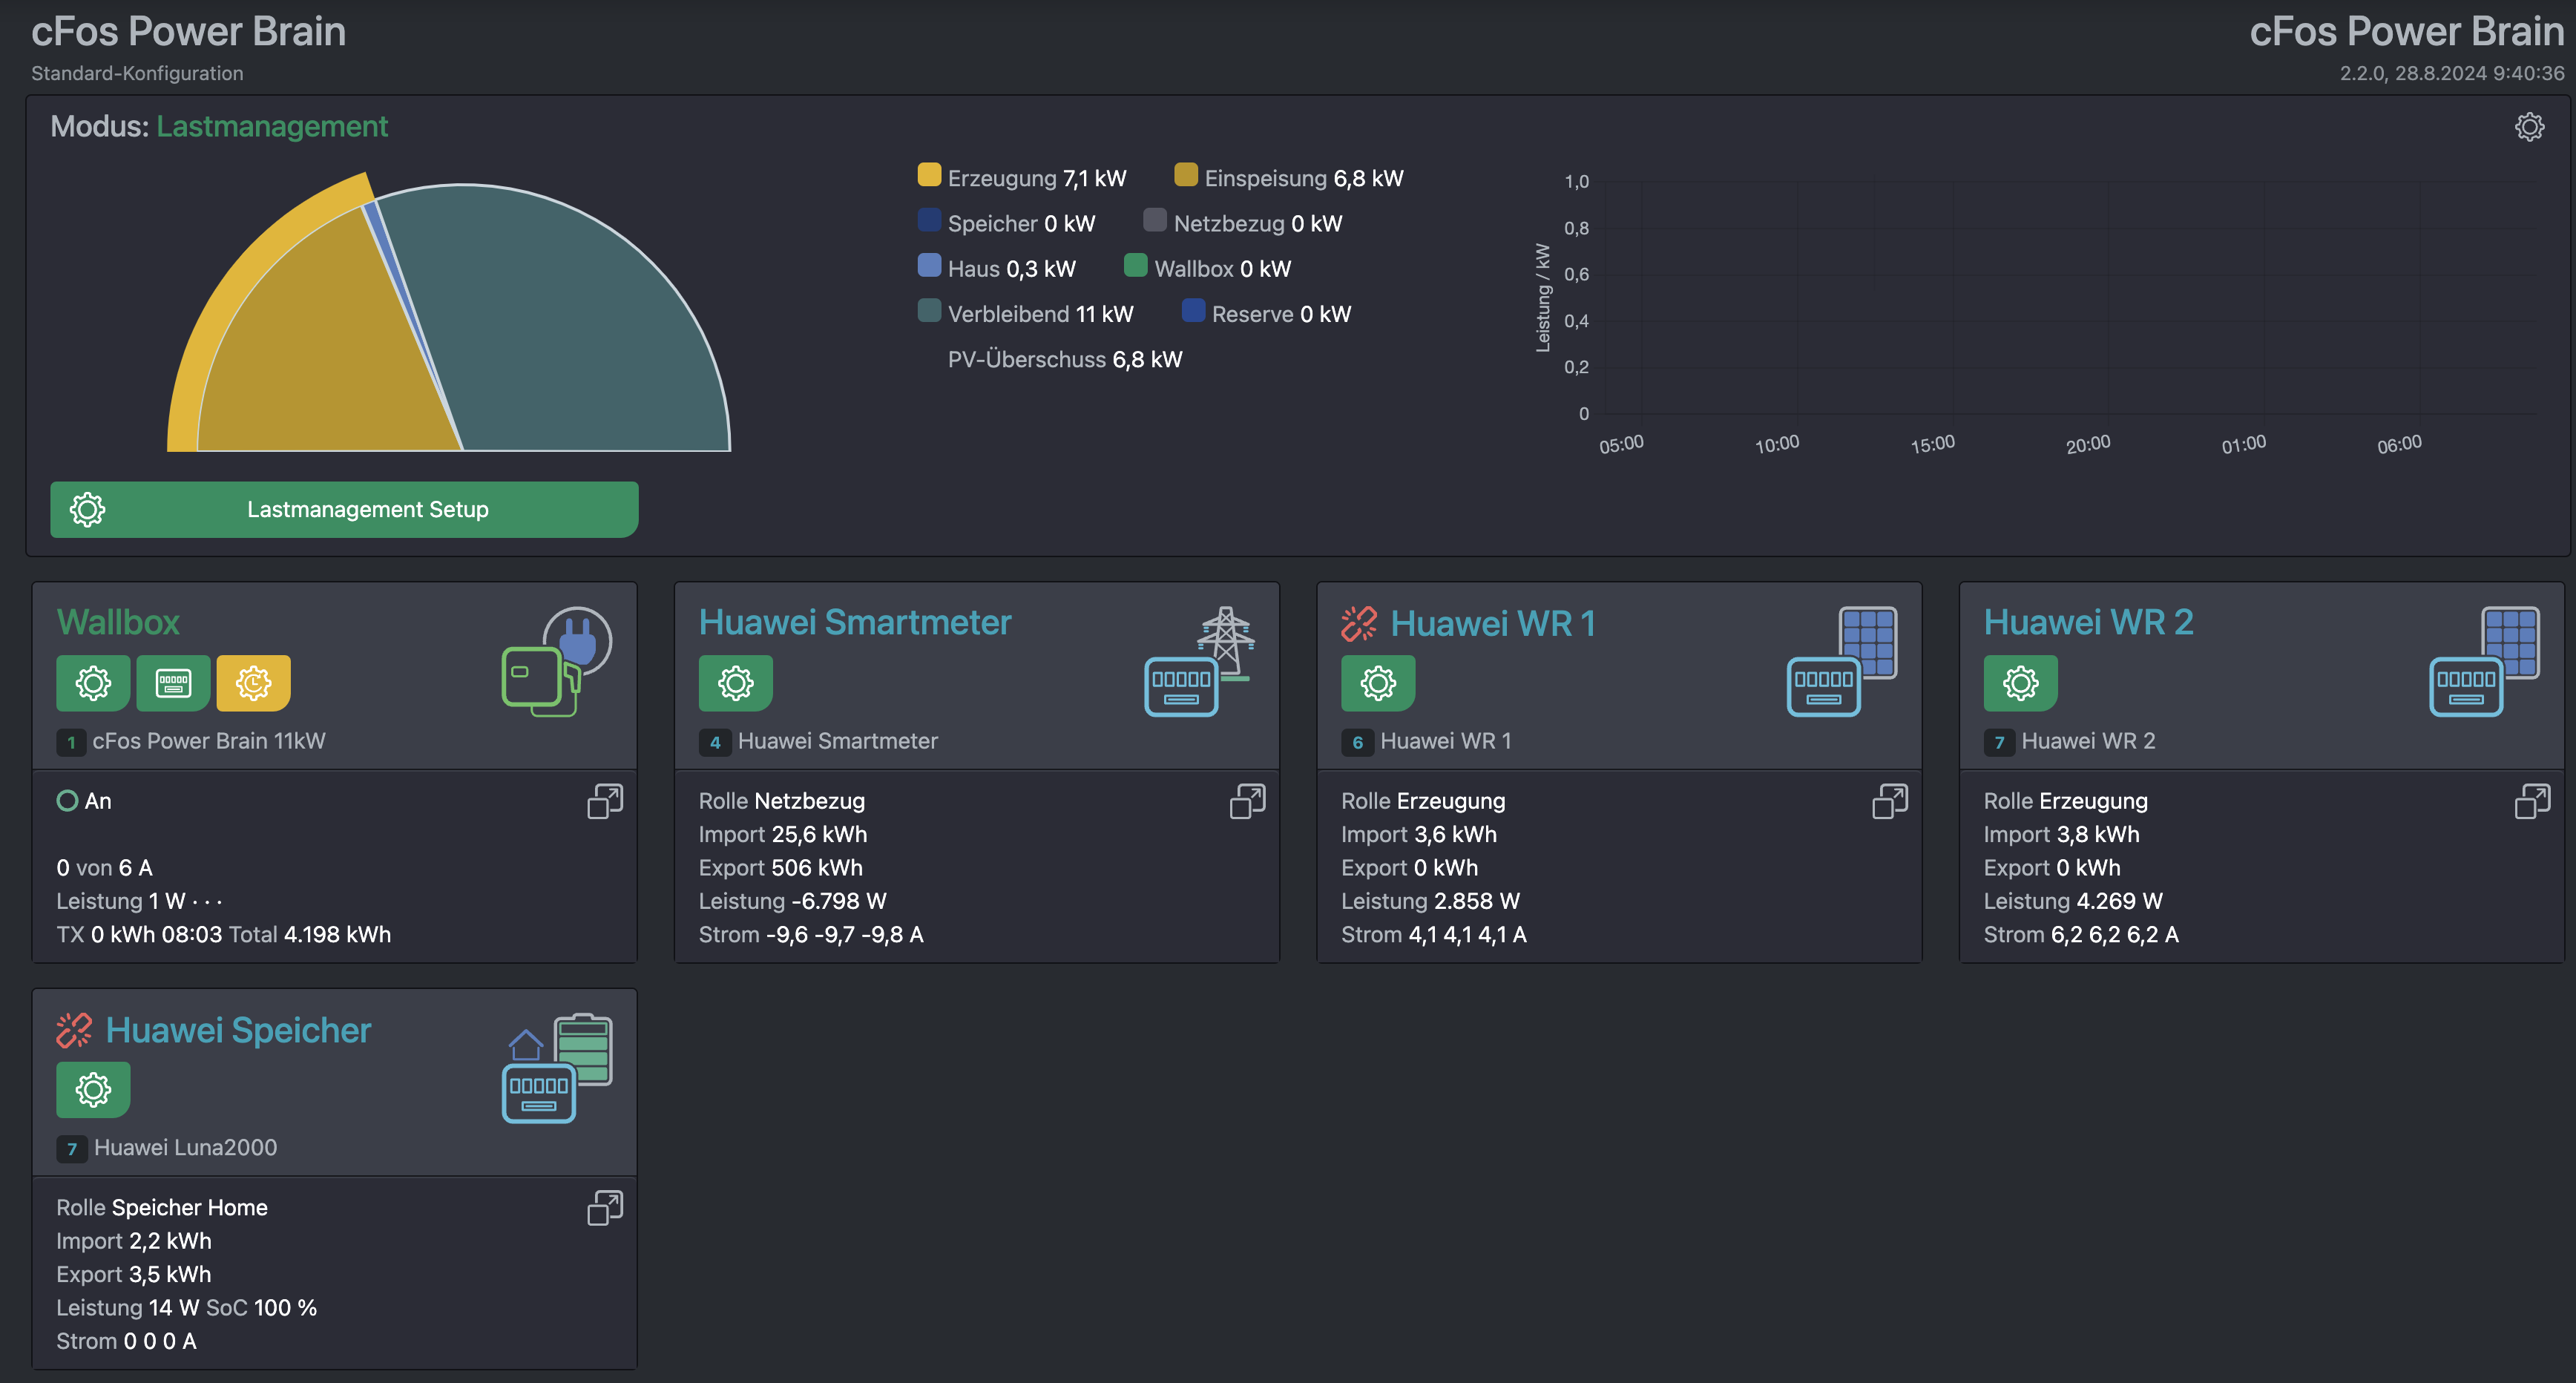Open the yellow Wallbox charging rules button
The width and height of the screenshot is (2576, 1383).
click(253, 683)
